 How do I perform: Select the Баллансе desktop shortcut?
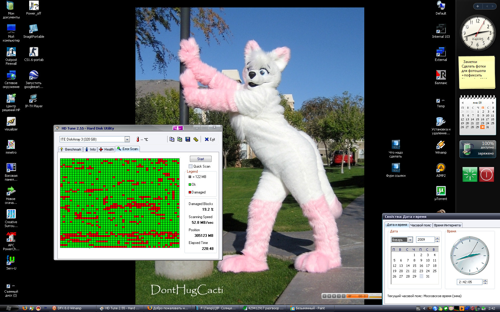point(441,78)
